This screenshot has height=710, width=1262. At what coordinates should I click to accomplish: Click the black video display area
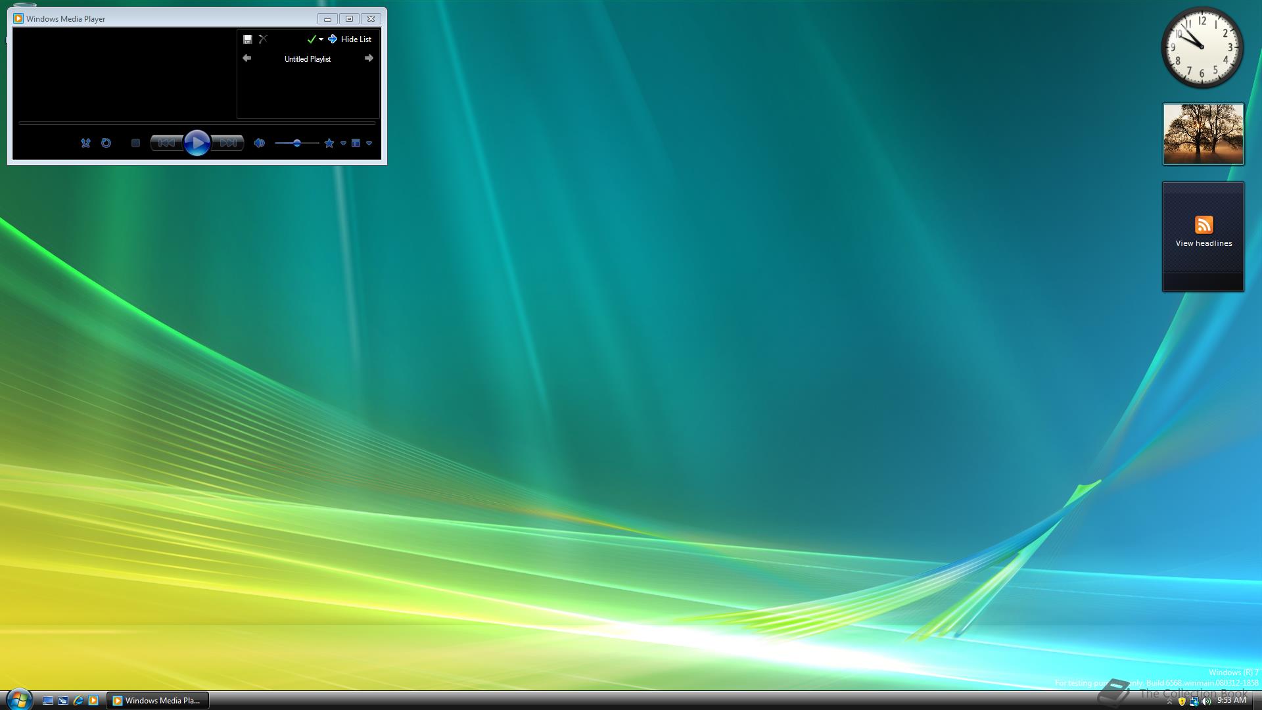pos(125,74)
